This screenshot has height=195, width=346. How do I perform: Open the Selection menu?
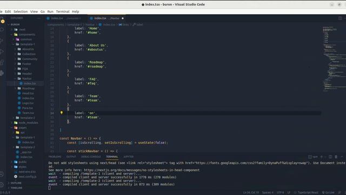(21, 11)
